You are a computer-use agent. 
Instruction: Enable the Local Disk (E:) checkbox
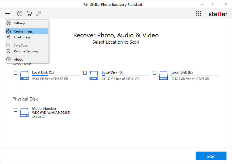(x=154, y=73)
